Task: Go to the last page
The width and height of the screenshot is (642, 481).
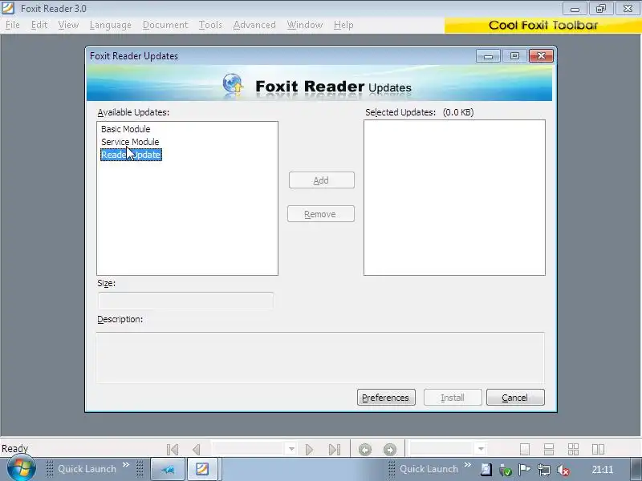Action: pyautogui.click(x=335, y=450)
